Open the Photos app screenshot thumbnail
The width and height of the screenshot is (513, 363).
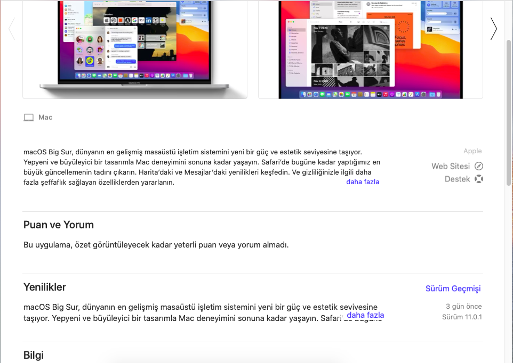click(x=371, y=49)
